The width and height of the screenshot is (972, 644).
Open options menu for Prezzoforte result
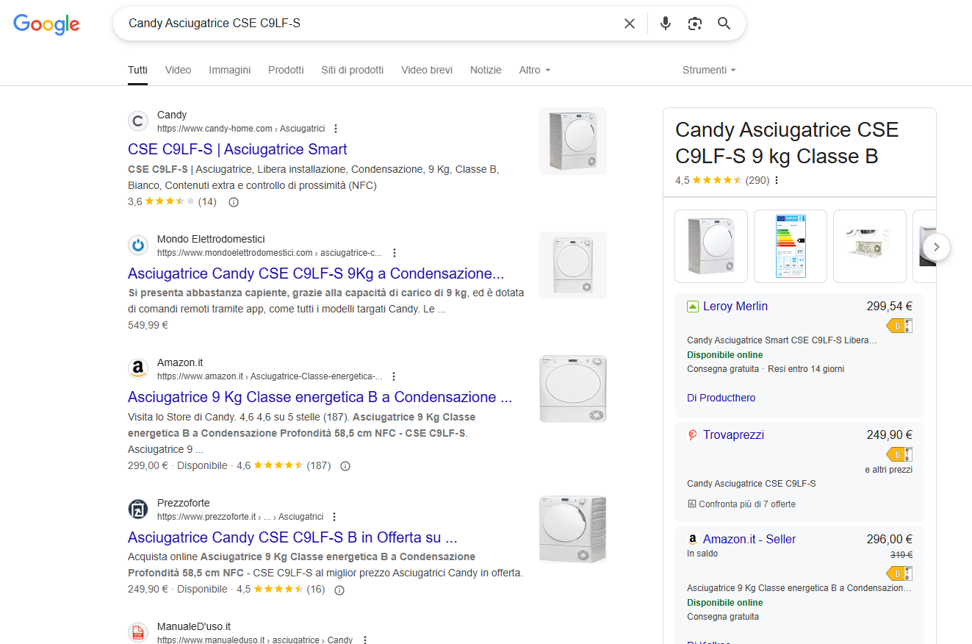click(334, 517)
